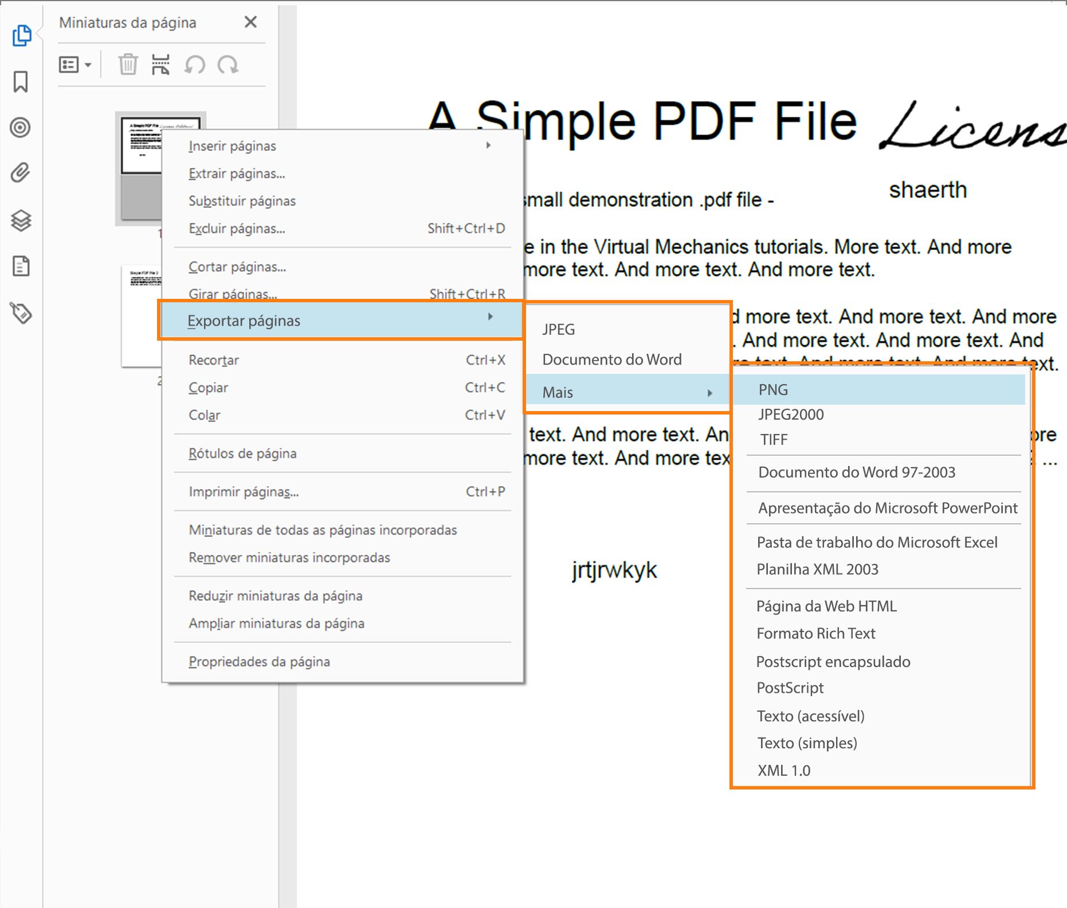Click the print pages toolbar icon

point(160,65)
